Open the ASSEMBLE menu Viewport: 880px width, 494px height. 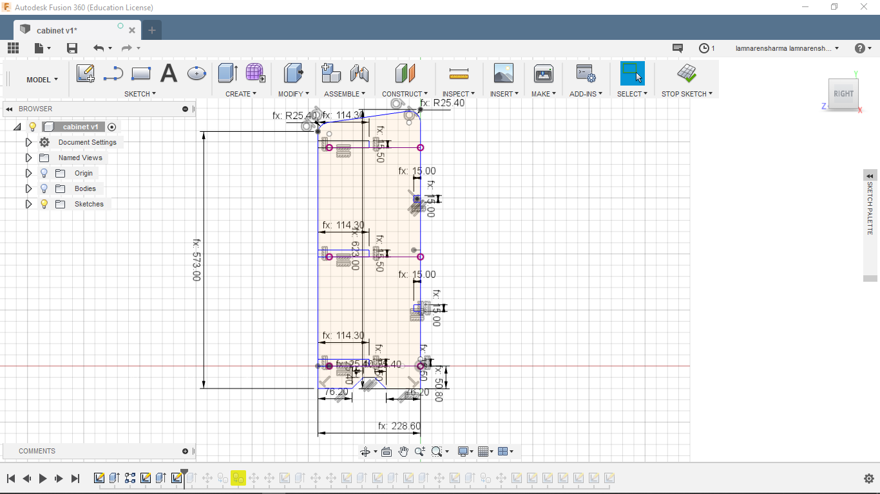(x=345, y=94)
